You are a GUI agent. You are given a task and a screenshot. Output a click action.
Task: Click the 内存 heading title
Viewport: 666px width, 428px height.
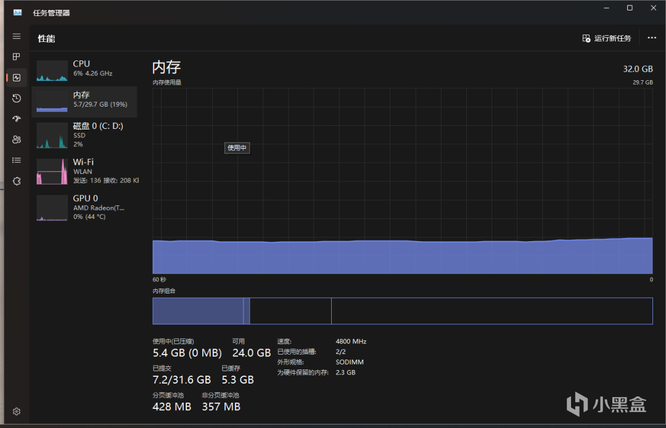pos(166,67)
